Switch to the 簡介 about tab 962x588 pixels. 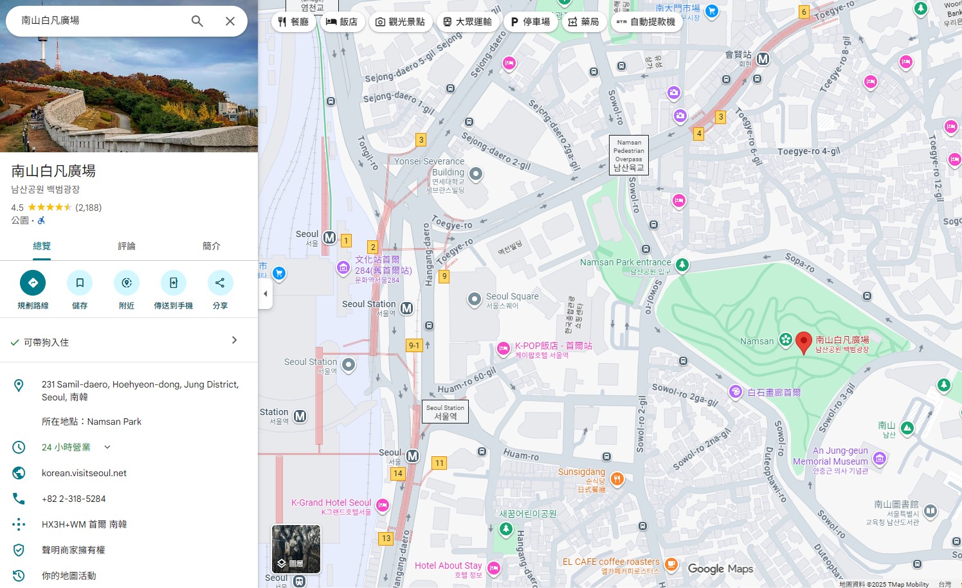click(211, 246)
